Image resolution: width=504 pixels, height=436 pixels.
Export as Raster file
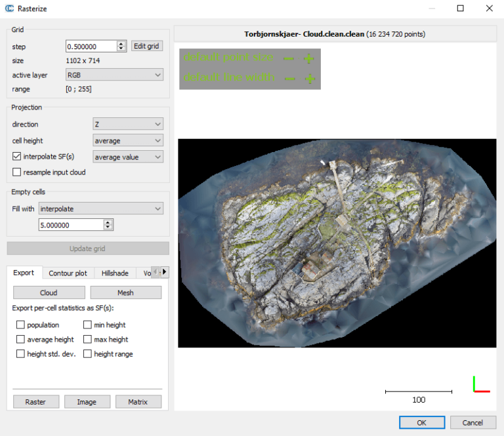36,402
